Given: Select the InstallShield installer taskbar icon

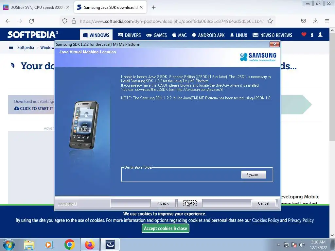Looking at the screenshot, I should pyautogui.click(x=110, y=244).
